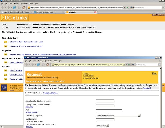Click the Change Campus link

[50, 93]
